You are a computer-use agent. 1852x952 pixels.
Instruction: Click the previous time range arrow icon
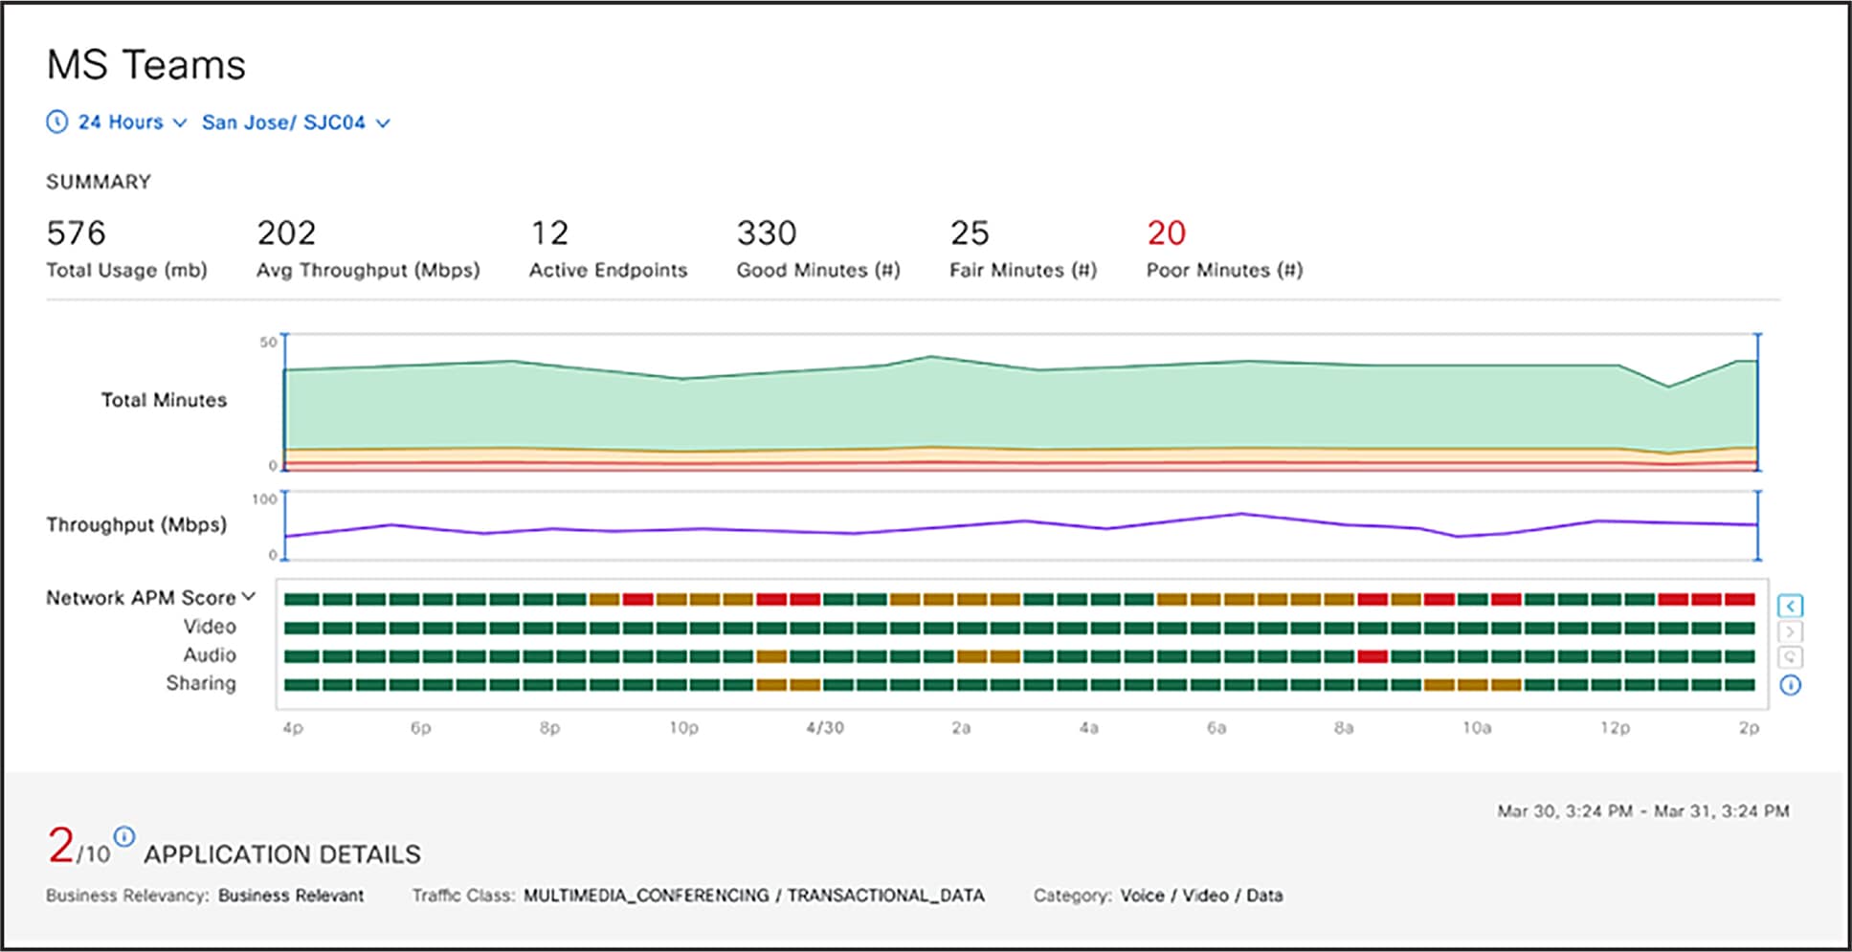click(1790, 606)
